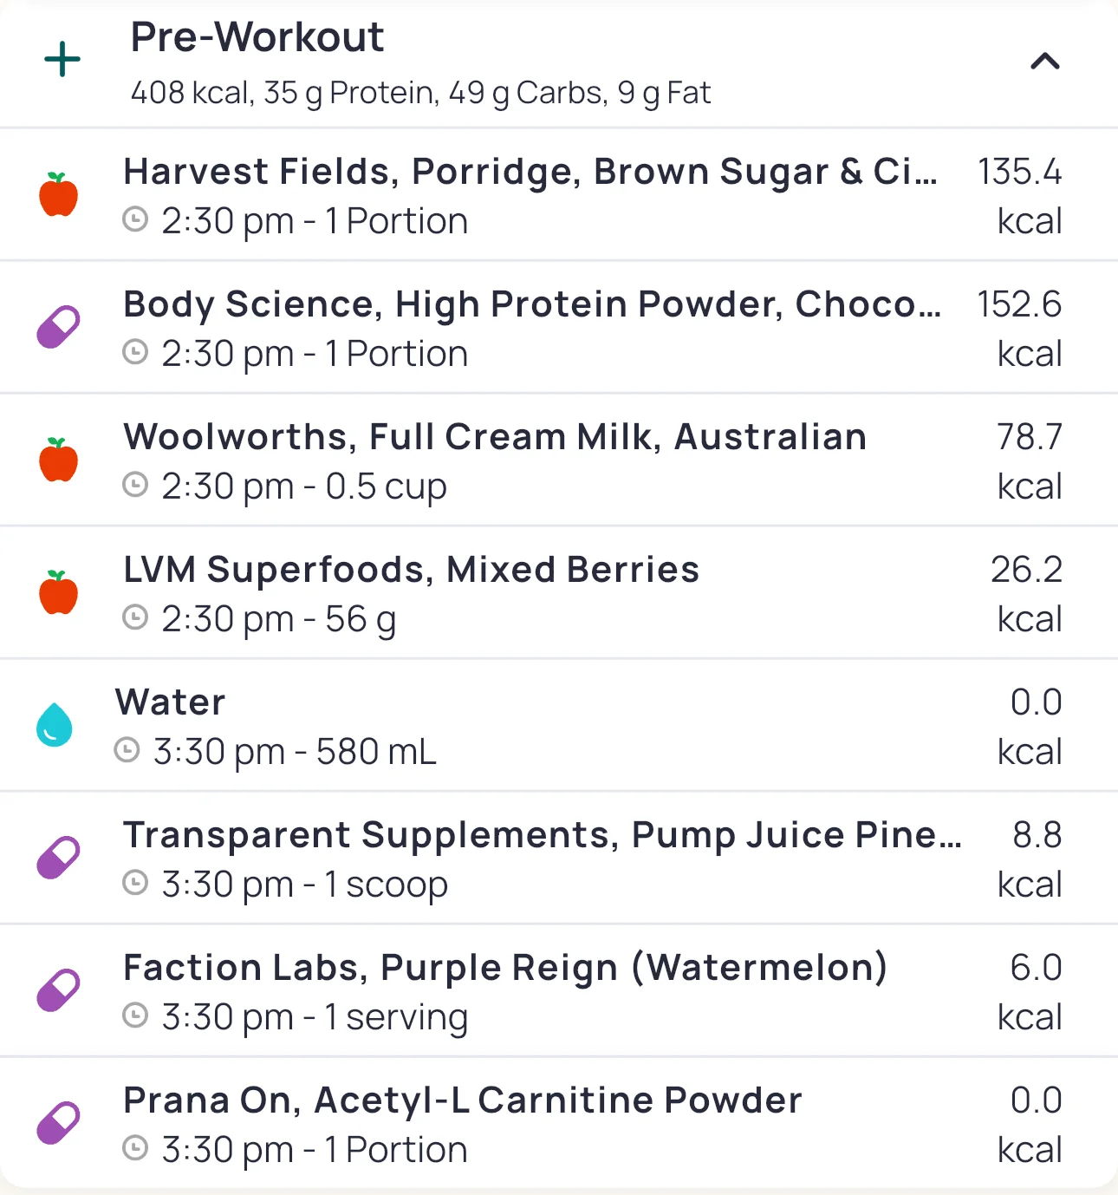Image resolution: width=1118 pixels, height=1195 pixels.
Task: Collapse the Pre-Workout section chevron
Action: pos(1044,62)
